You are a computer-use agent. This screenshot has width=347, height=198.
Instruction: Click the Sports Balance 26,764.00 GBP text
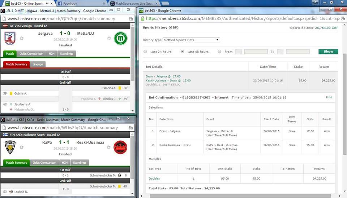[x=314, y=28]
